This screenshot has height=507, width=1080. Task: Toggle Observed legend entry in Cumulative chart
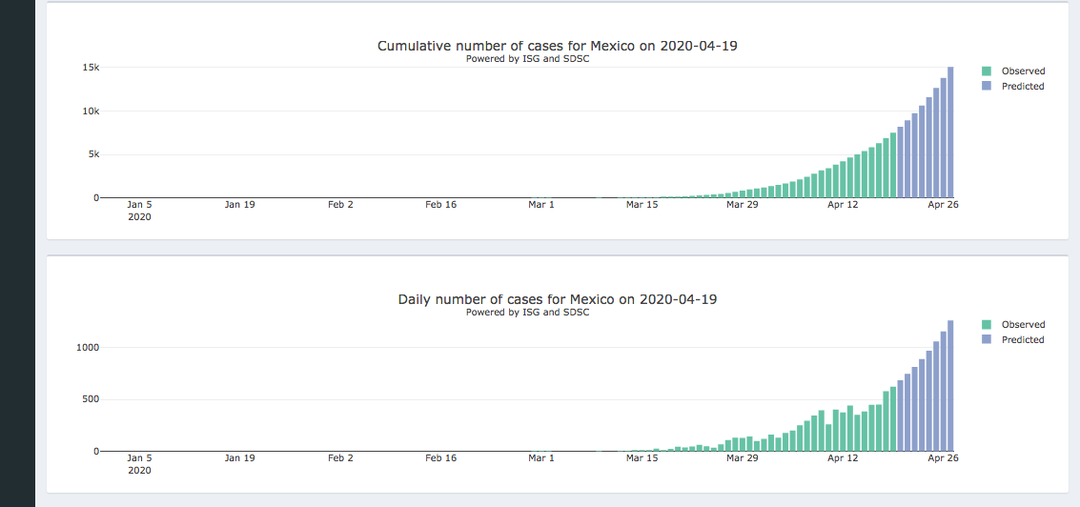(x=1022, y=71)
